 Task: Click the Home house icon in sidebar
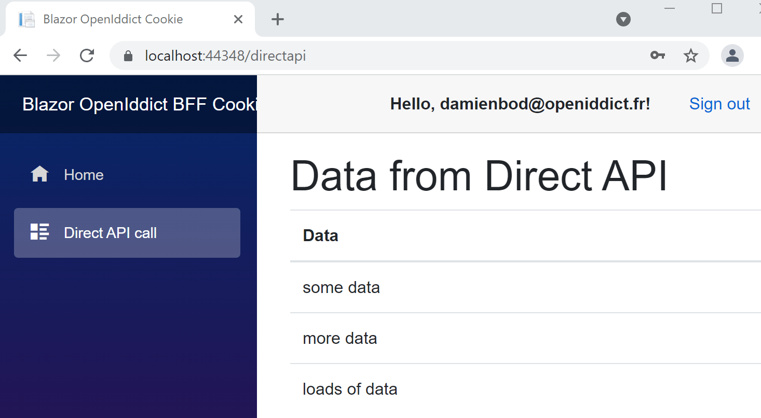pos(39,175)
